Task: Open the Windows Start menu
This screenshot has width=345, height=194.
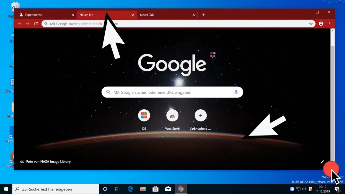Action: [6, 189]
